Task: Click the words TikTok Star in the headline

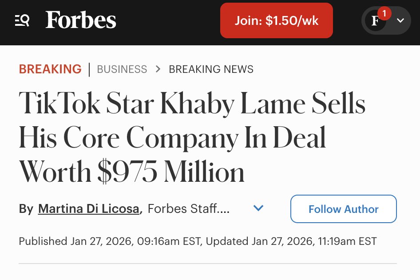Action: tap(84, 103)
